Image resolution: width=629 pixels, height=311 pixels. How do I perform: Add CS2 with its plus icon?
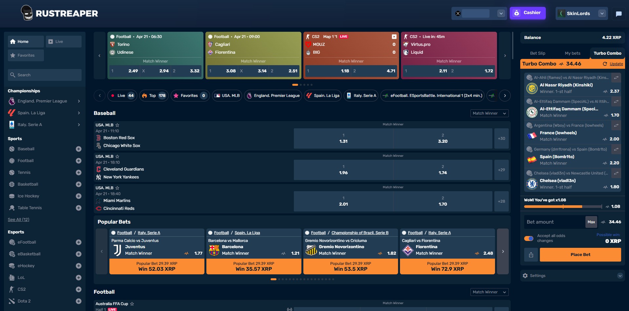coord(79,289)
